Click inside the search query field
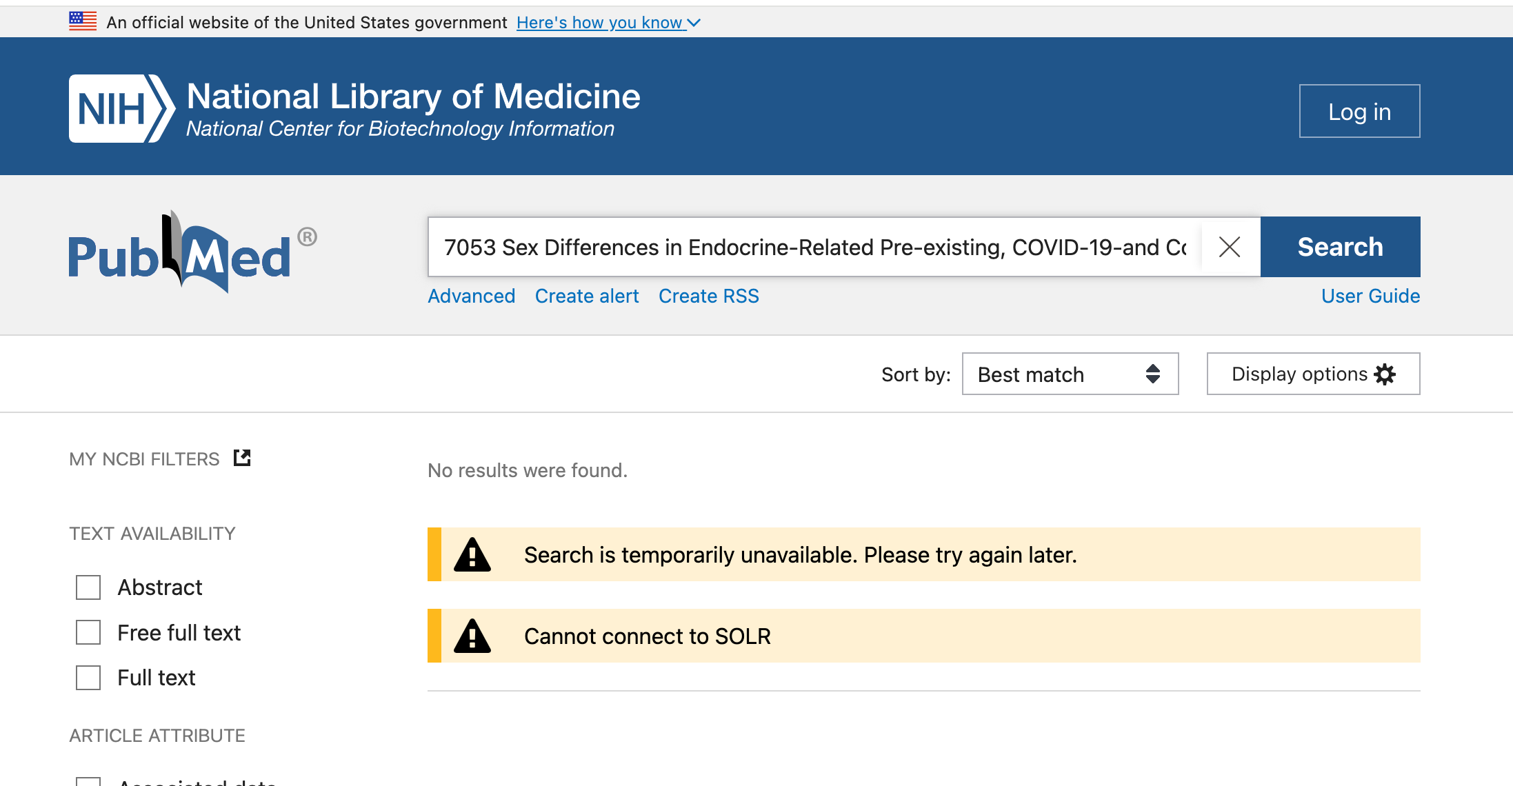The width and height of the screenshot is (1513, 786). [x=814, y=247]
